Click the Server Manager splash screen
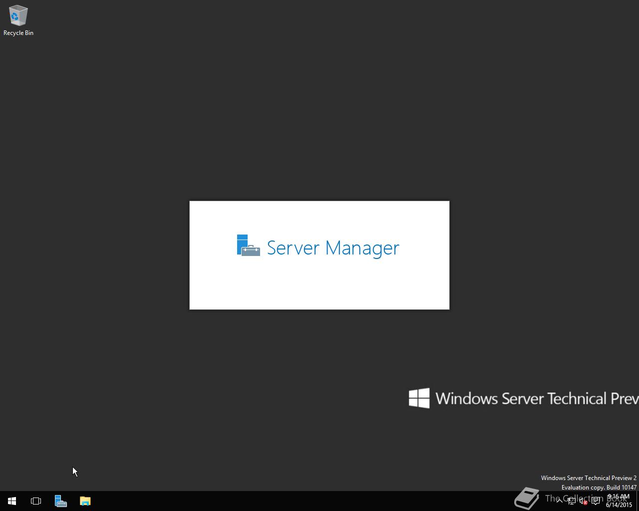Image resolution: width=639 pixels, height=511 pixels. (319, 255)
